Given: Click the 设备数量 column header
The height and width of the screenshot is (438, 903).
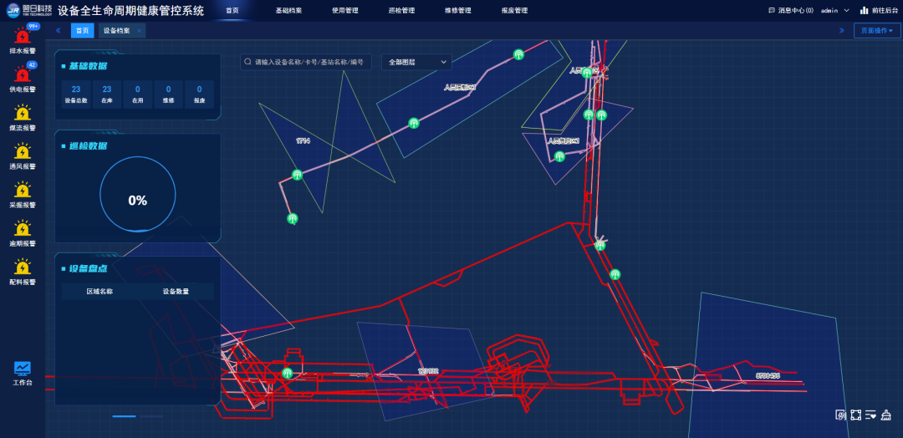Looking at the screenshot, I should pos(176,291).
